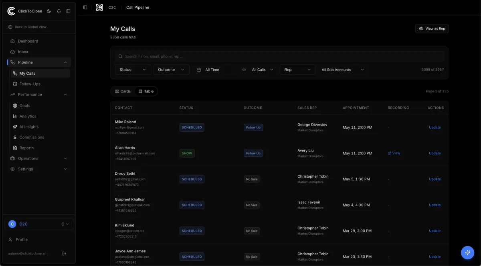This screenshot has width=481, height=266.
Task: Select contact name Allan Harris
Action: [125, 148]
